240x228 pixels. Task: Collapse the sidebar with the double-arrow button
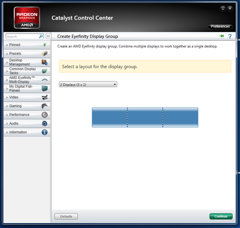48,36
